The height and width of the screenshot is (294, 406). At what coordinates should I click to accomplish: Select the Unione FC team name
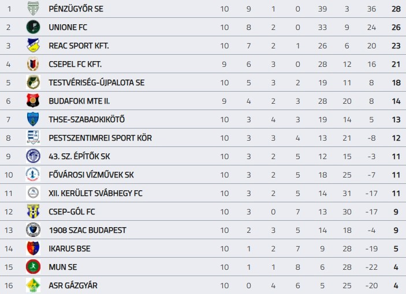click(68, 27)
